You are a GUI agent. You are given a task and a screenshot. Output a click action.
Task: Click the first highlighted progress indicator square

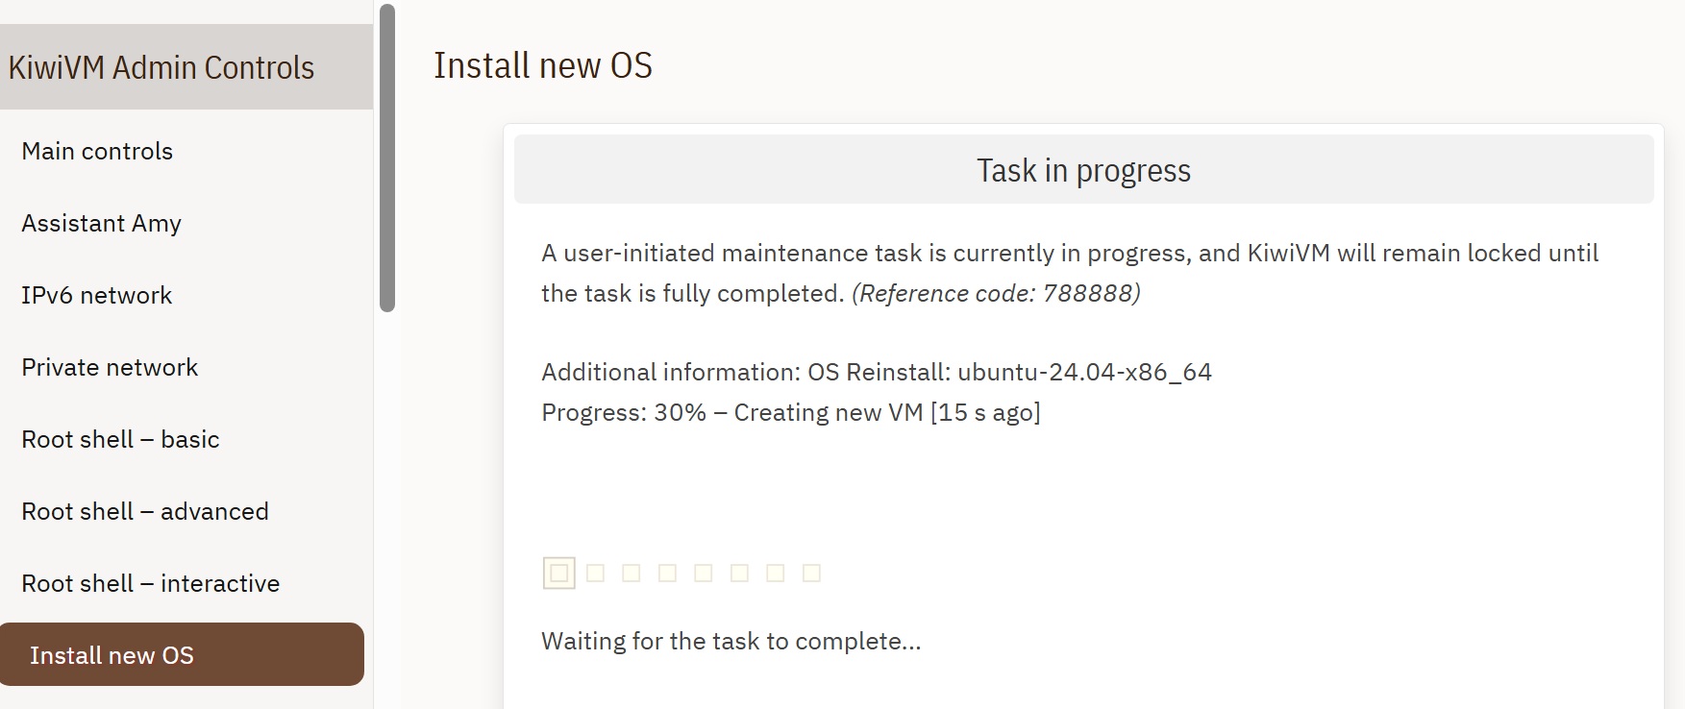559,574
